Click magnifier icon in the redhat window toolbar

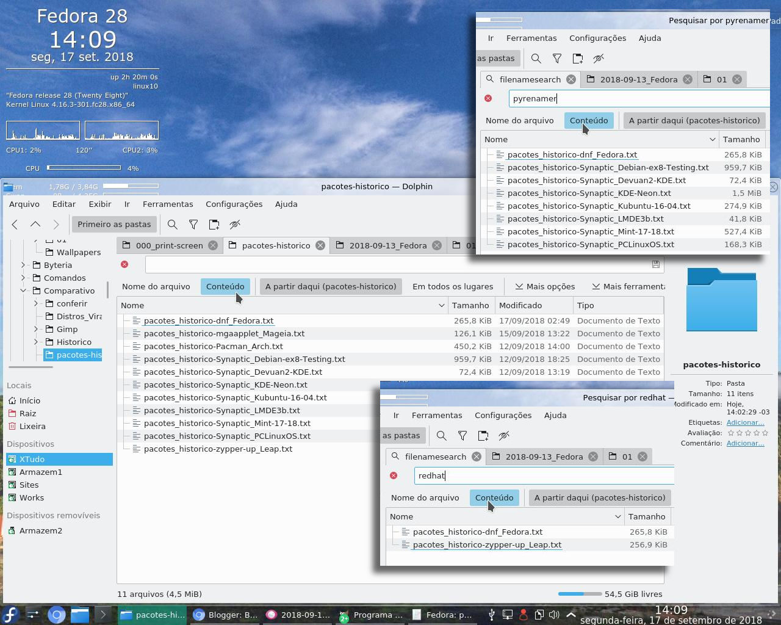click(442, 436)
